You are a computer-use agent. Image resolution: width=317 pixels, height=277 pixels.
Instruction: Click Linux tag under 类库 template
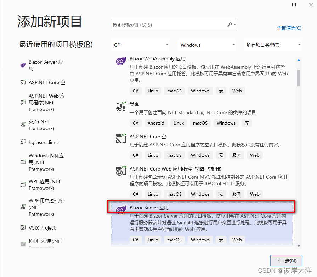[x=179, y=123]
